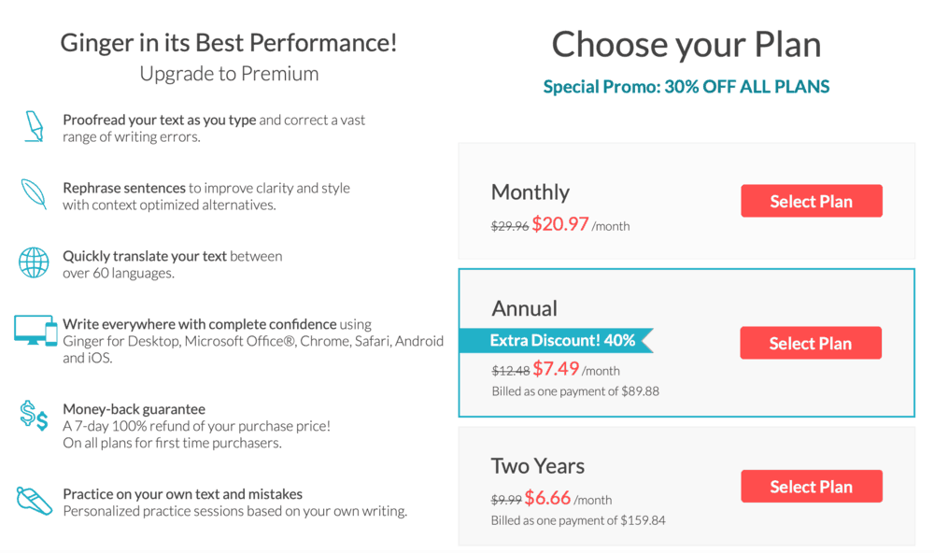Click the Choose your Plan heading
Image resolution: width=934 pixels, height=553 pixels.
pyautogui.click(x=686, y=45)
